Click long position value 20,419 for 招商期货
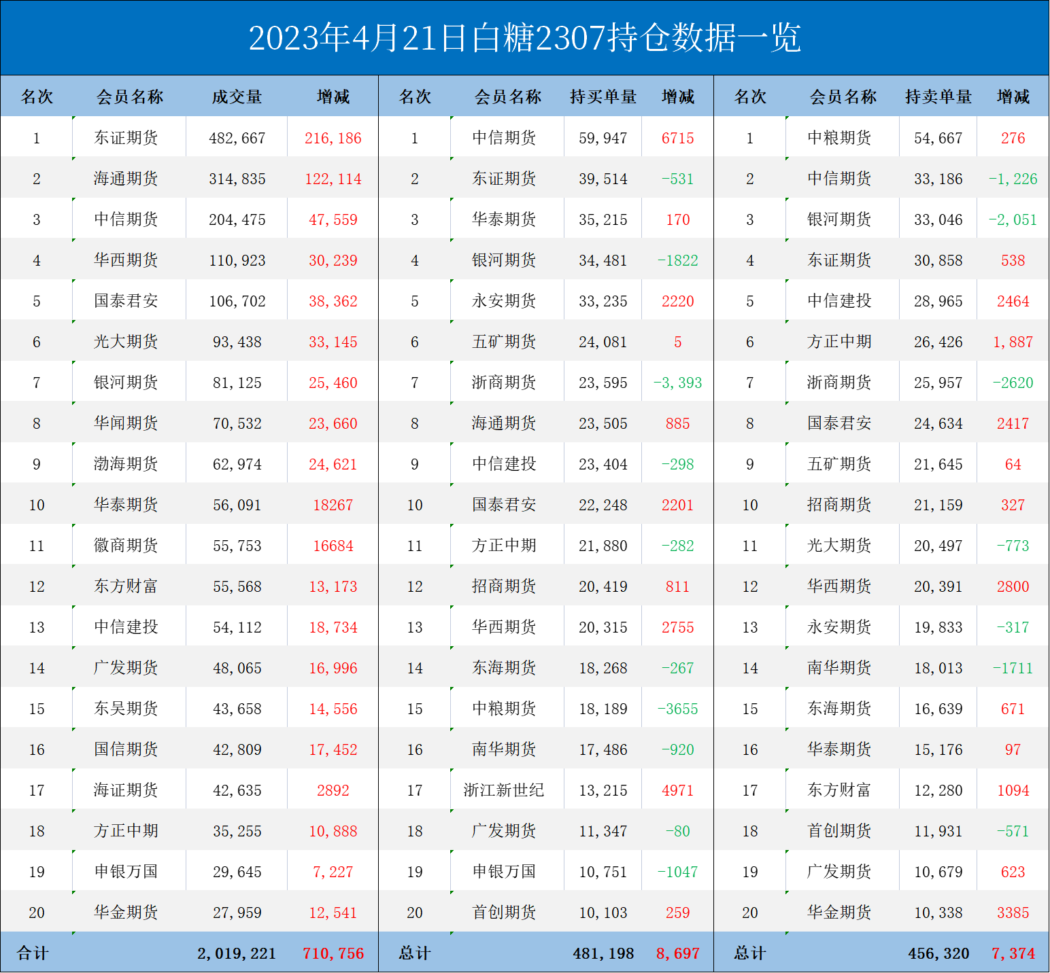1050x973 pixels. 603,586
